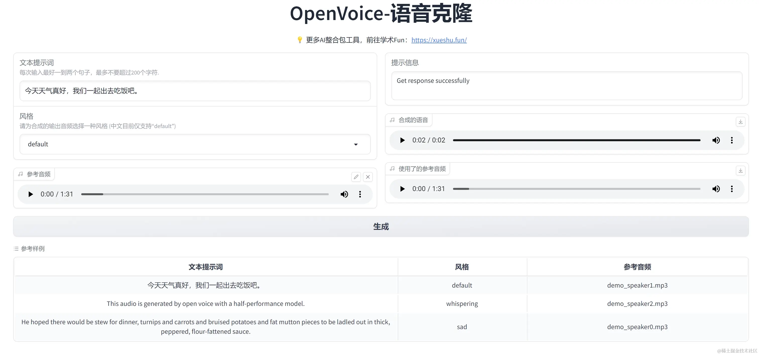Viewport: 759px width, 355px height.
Task: Download the 使用了的参考音频 file
Action: tap(740, 170)
